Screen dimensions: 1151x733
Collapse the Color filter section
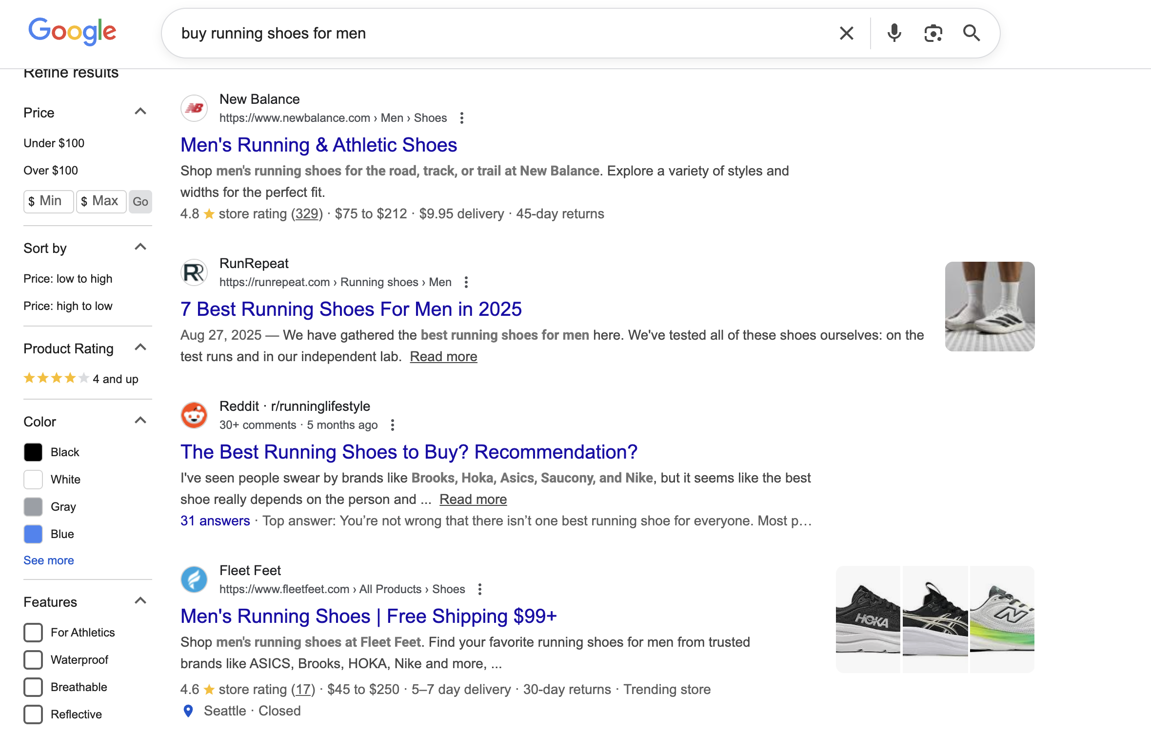coord(140,420)
